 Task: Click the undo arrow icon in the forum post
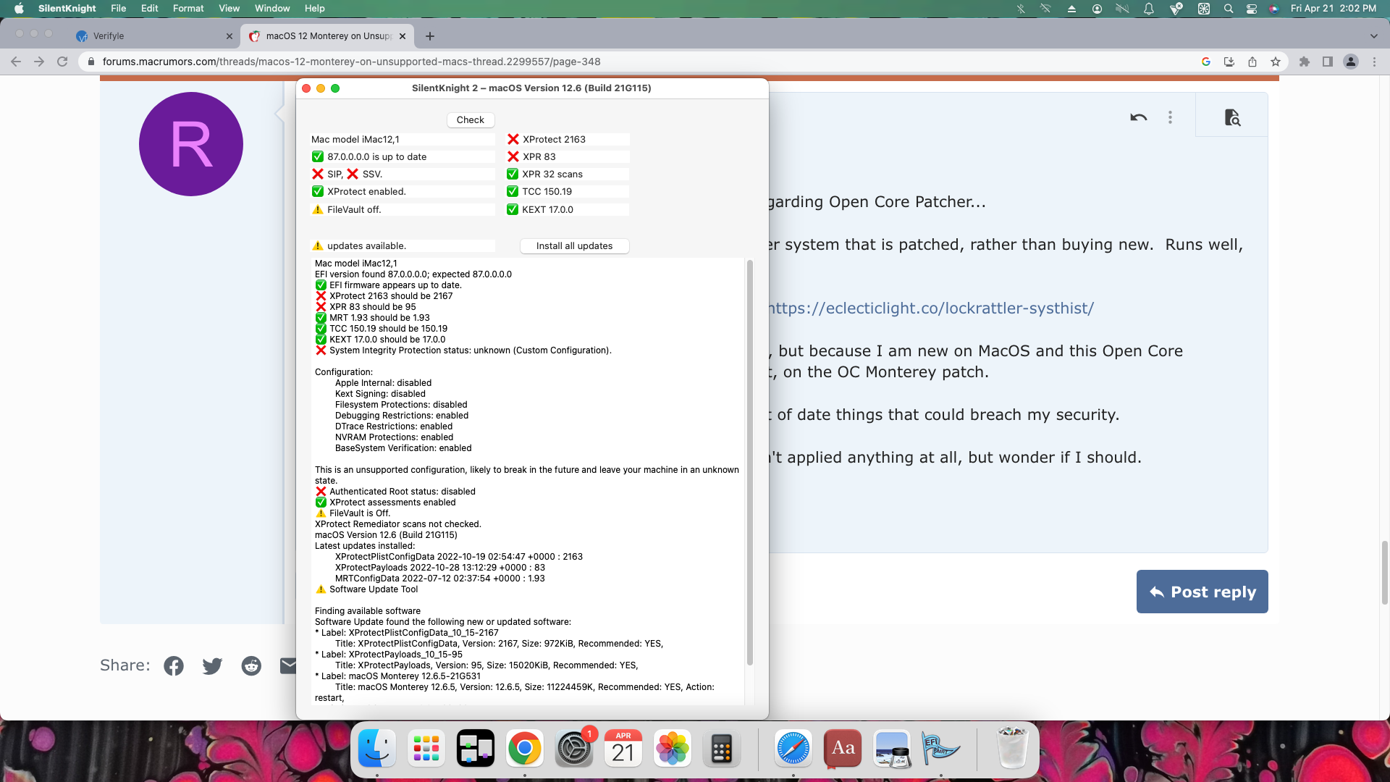1138,117
